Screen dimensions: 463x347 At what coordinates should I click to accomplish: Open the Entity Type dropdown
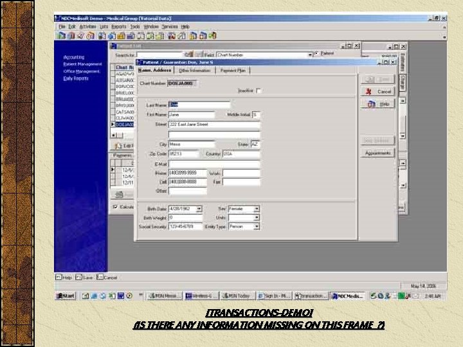pyautogui.click(x=257, y=227)
